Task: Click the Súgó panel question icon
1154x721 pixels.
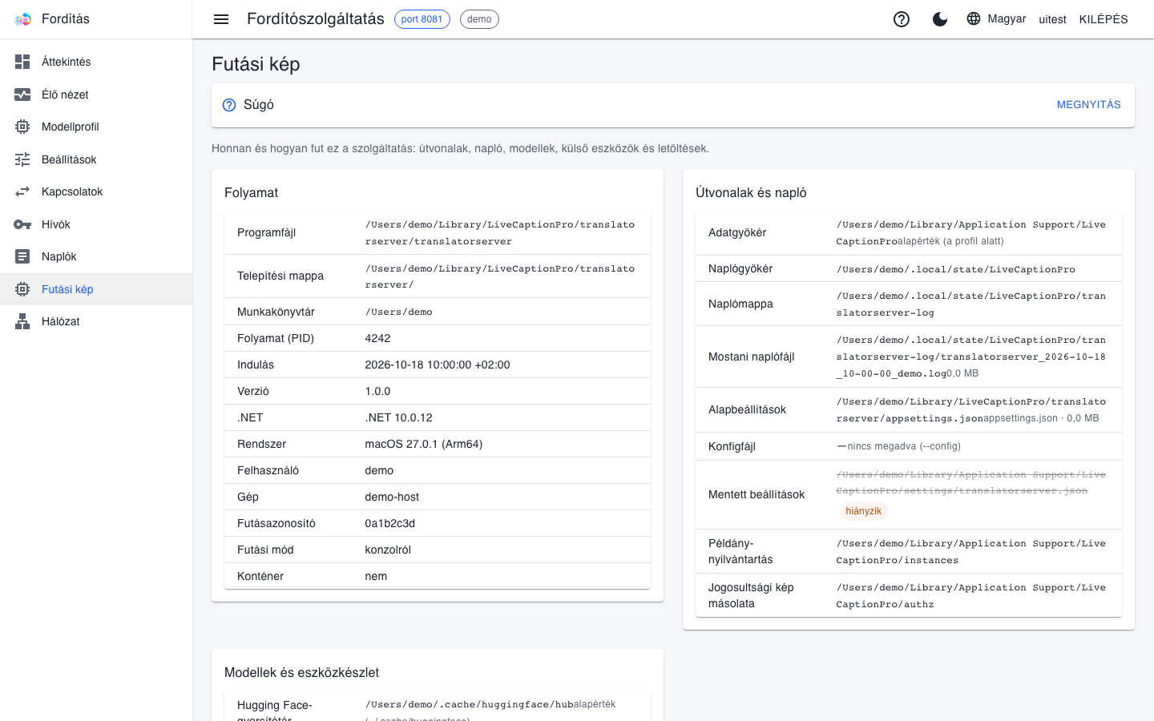Action: pos(229,105)
